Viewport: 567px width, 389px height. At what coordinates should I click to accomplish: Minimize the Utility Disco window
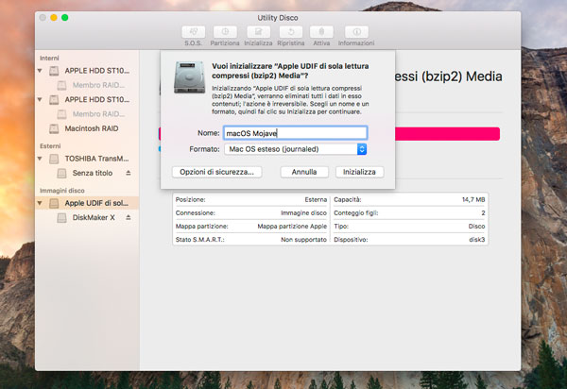pyautogui.click(x=54, y=17)
